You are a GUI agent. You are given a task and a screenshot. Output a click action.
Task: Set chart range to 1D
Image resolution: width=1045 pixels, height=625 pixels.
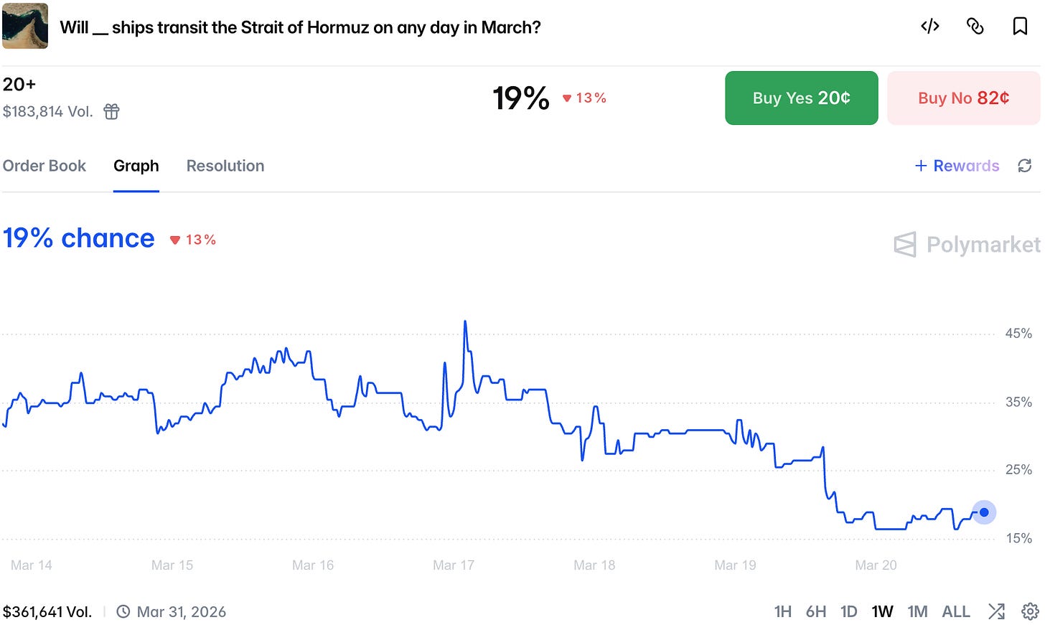pos(849,611)
